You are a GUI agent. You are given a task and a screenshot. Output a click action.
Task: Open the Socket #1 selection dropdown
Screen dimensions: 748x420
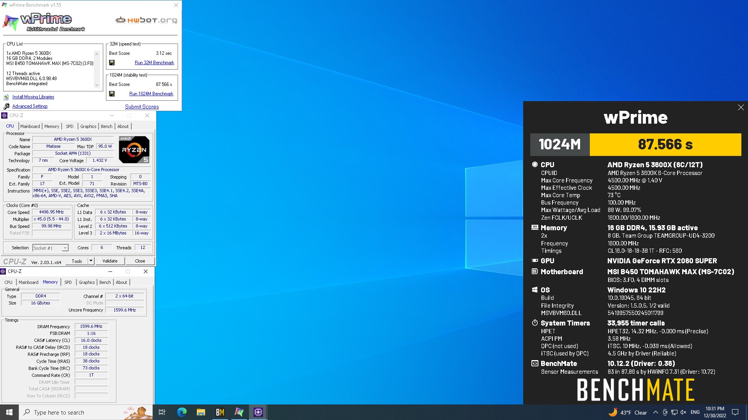coord(65,248)
